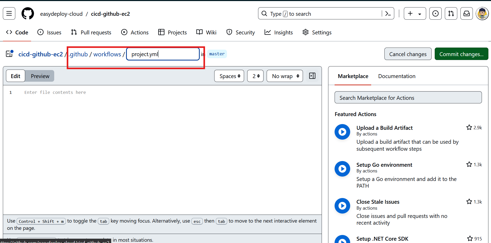Click Setup Go environment play icon
The image size is (491, 243).
pos(342,169)
